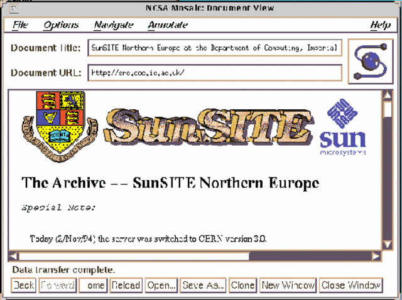Click the "NCSA Mosaic: Document View" title bar

[210, 8]
